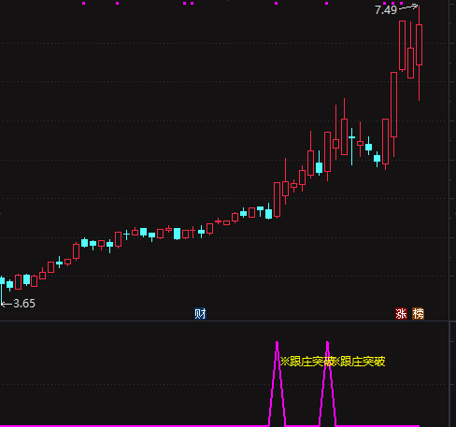
Task: Click the rightmost ※跟庄突破 signal label
Action: 358,362
